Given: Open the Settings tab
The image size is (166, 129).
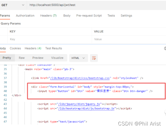Looking at the screenshot, I should pyautogui.click(x=126, y=16).
